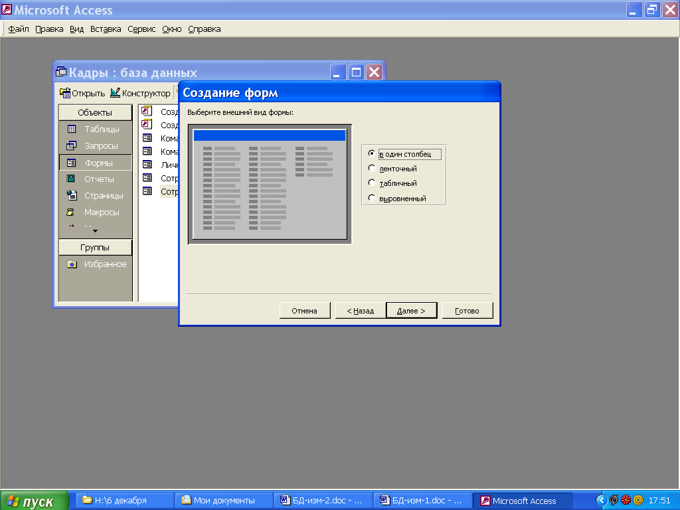The image size is (680, 510).
Task: Open the Окно menu
Action: click(x=172, y=29)
